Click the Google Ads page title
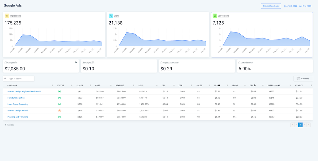This screenshot has width=318, height=161. (x=13, y=5)
